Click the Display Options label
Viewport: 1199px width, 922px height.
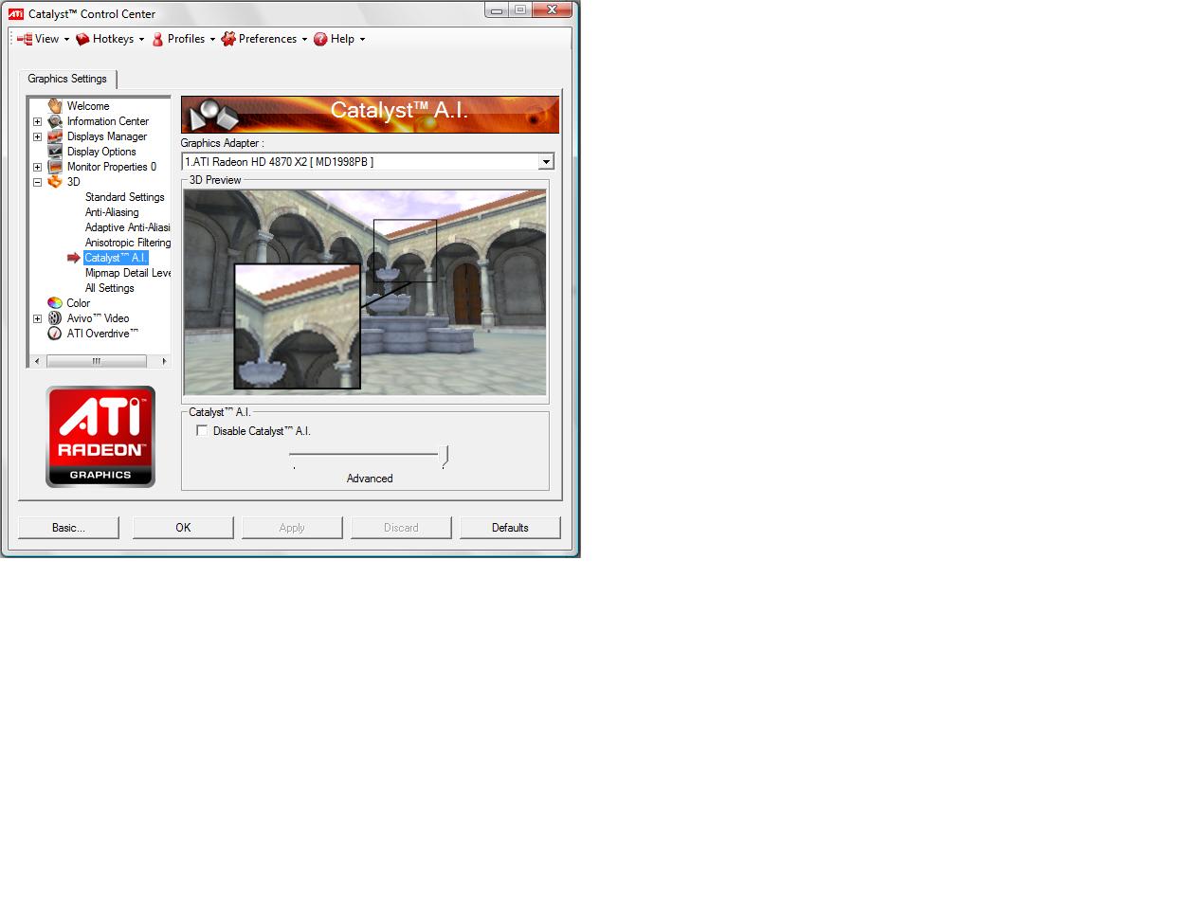pyautogui.click(x=101, y=152)
